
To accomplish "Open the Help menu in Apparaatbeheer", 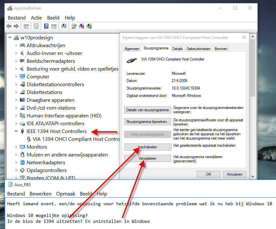I will (70, 18).
